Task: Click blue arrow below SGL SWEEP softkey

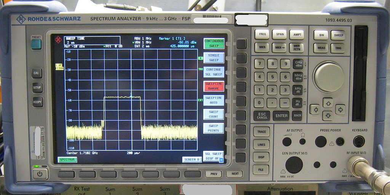Action: coord(221,160)
